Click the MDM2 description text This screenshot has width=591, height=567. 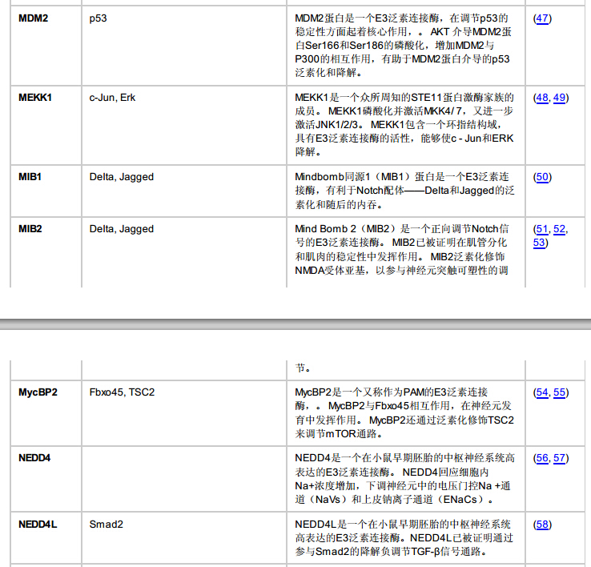404,45
